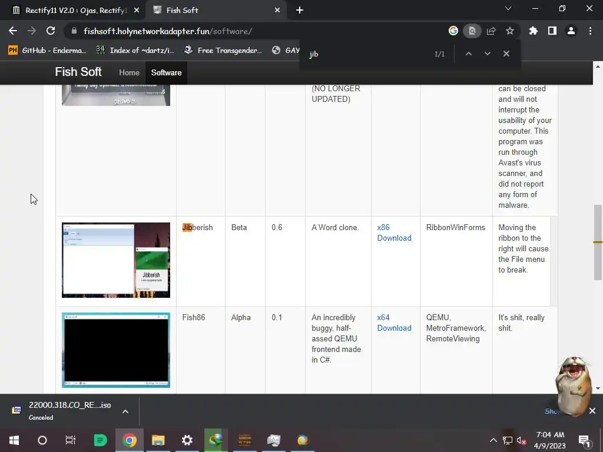Close the Rectify11 V2.0 tab
Image resolution: width=603 pixels, height=452 pixels.
(x=137, y=11)
